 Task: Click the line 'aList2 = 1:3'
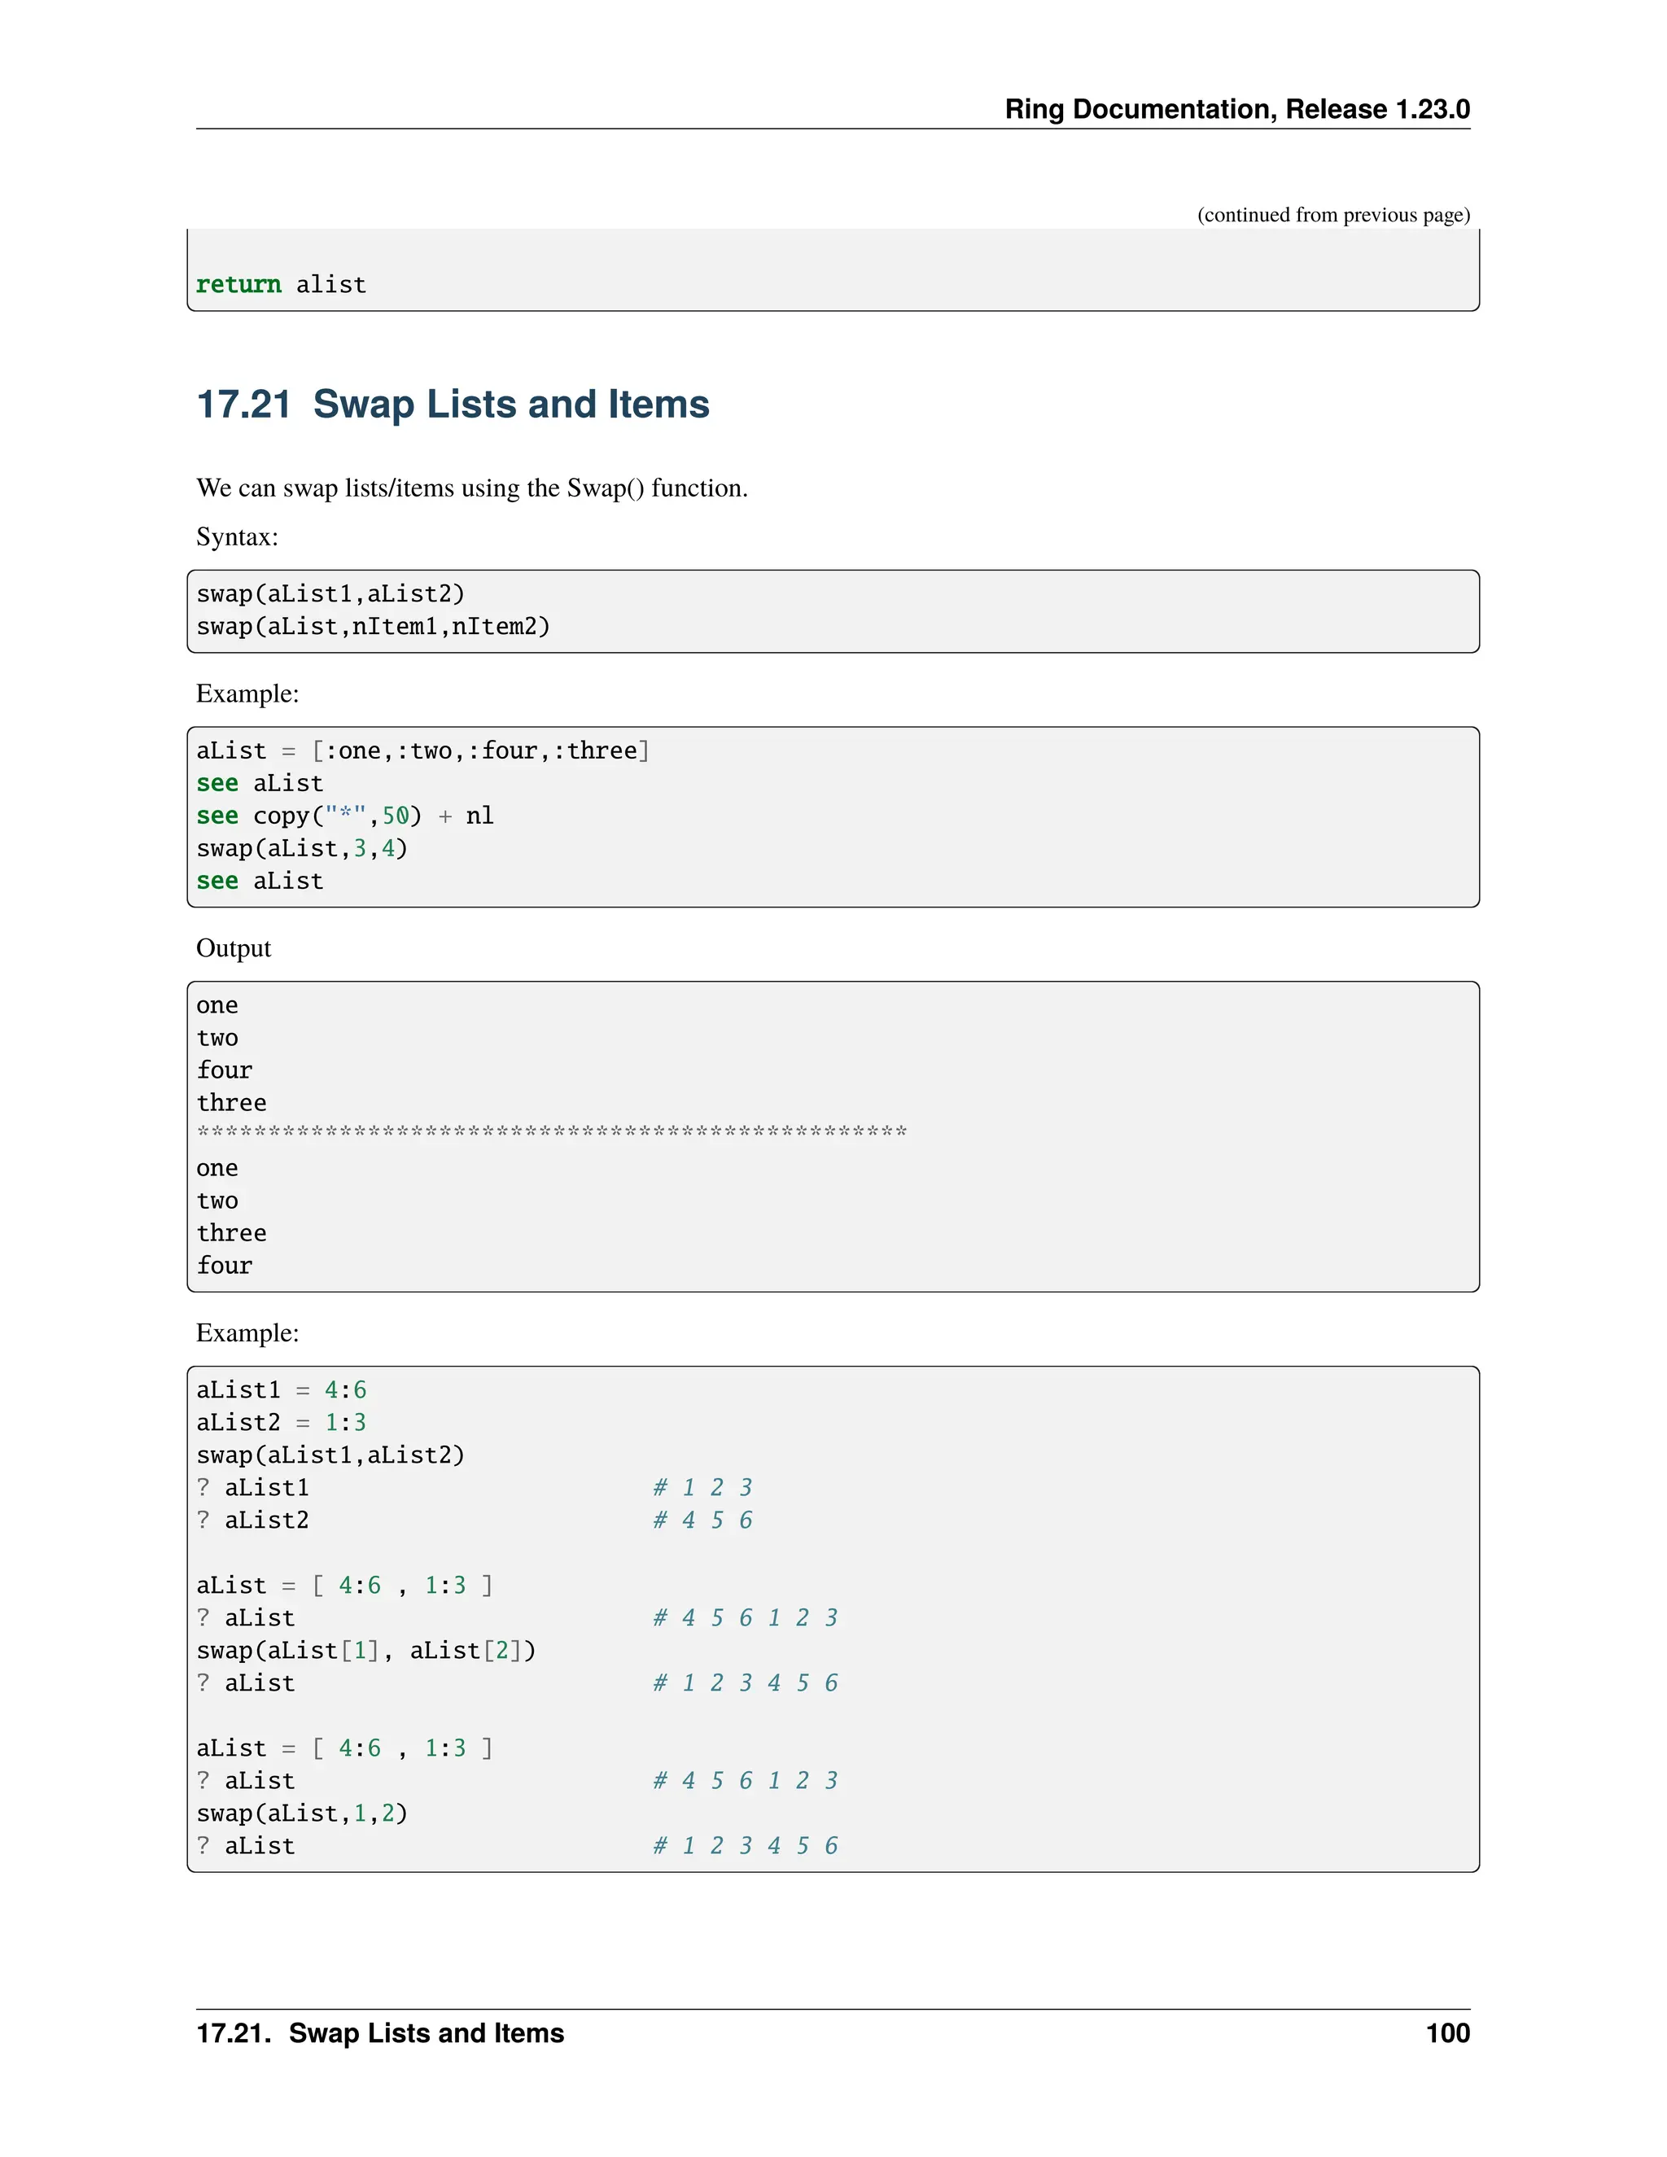pos(282,1422)
